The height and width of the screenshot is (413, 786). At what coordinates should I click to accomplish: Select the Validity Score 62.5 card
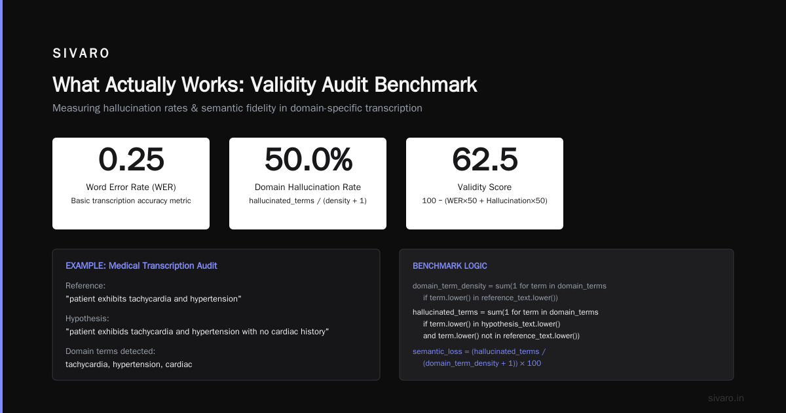tap(485, 184)
